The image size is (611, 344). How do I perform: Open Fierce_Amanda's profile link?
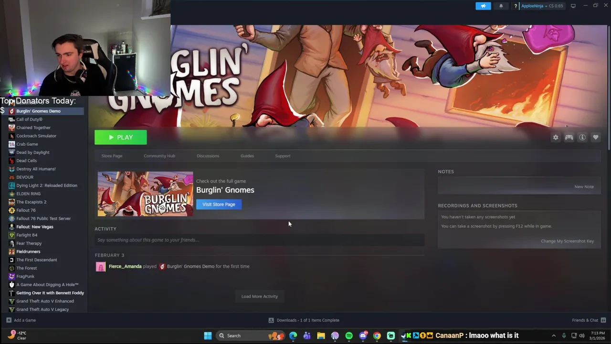[x=125, y=266]
